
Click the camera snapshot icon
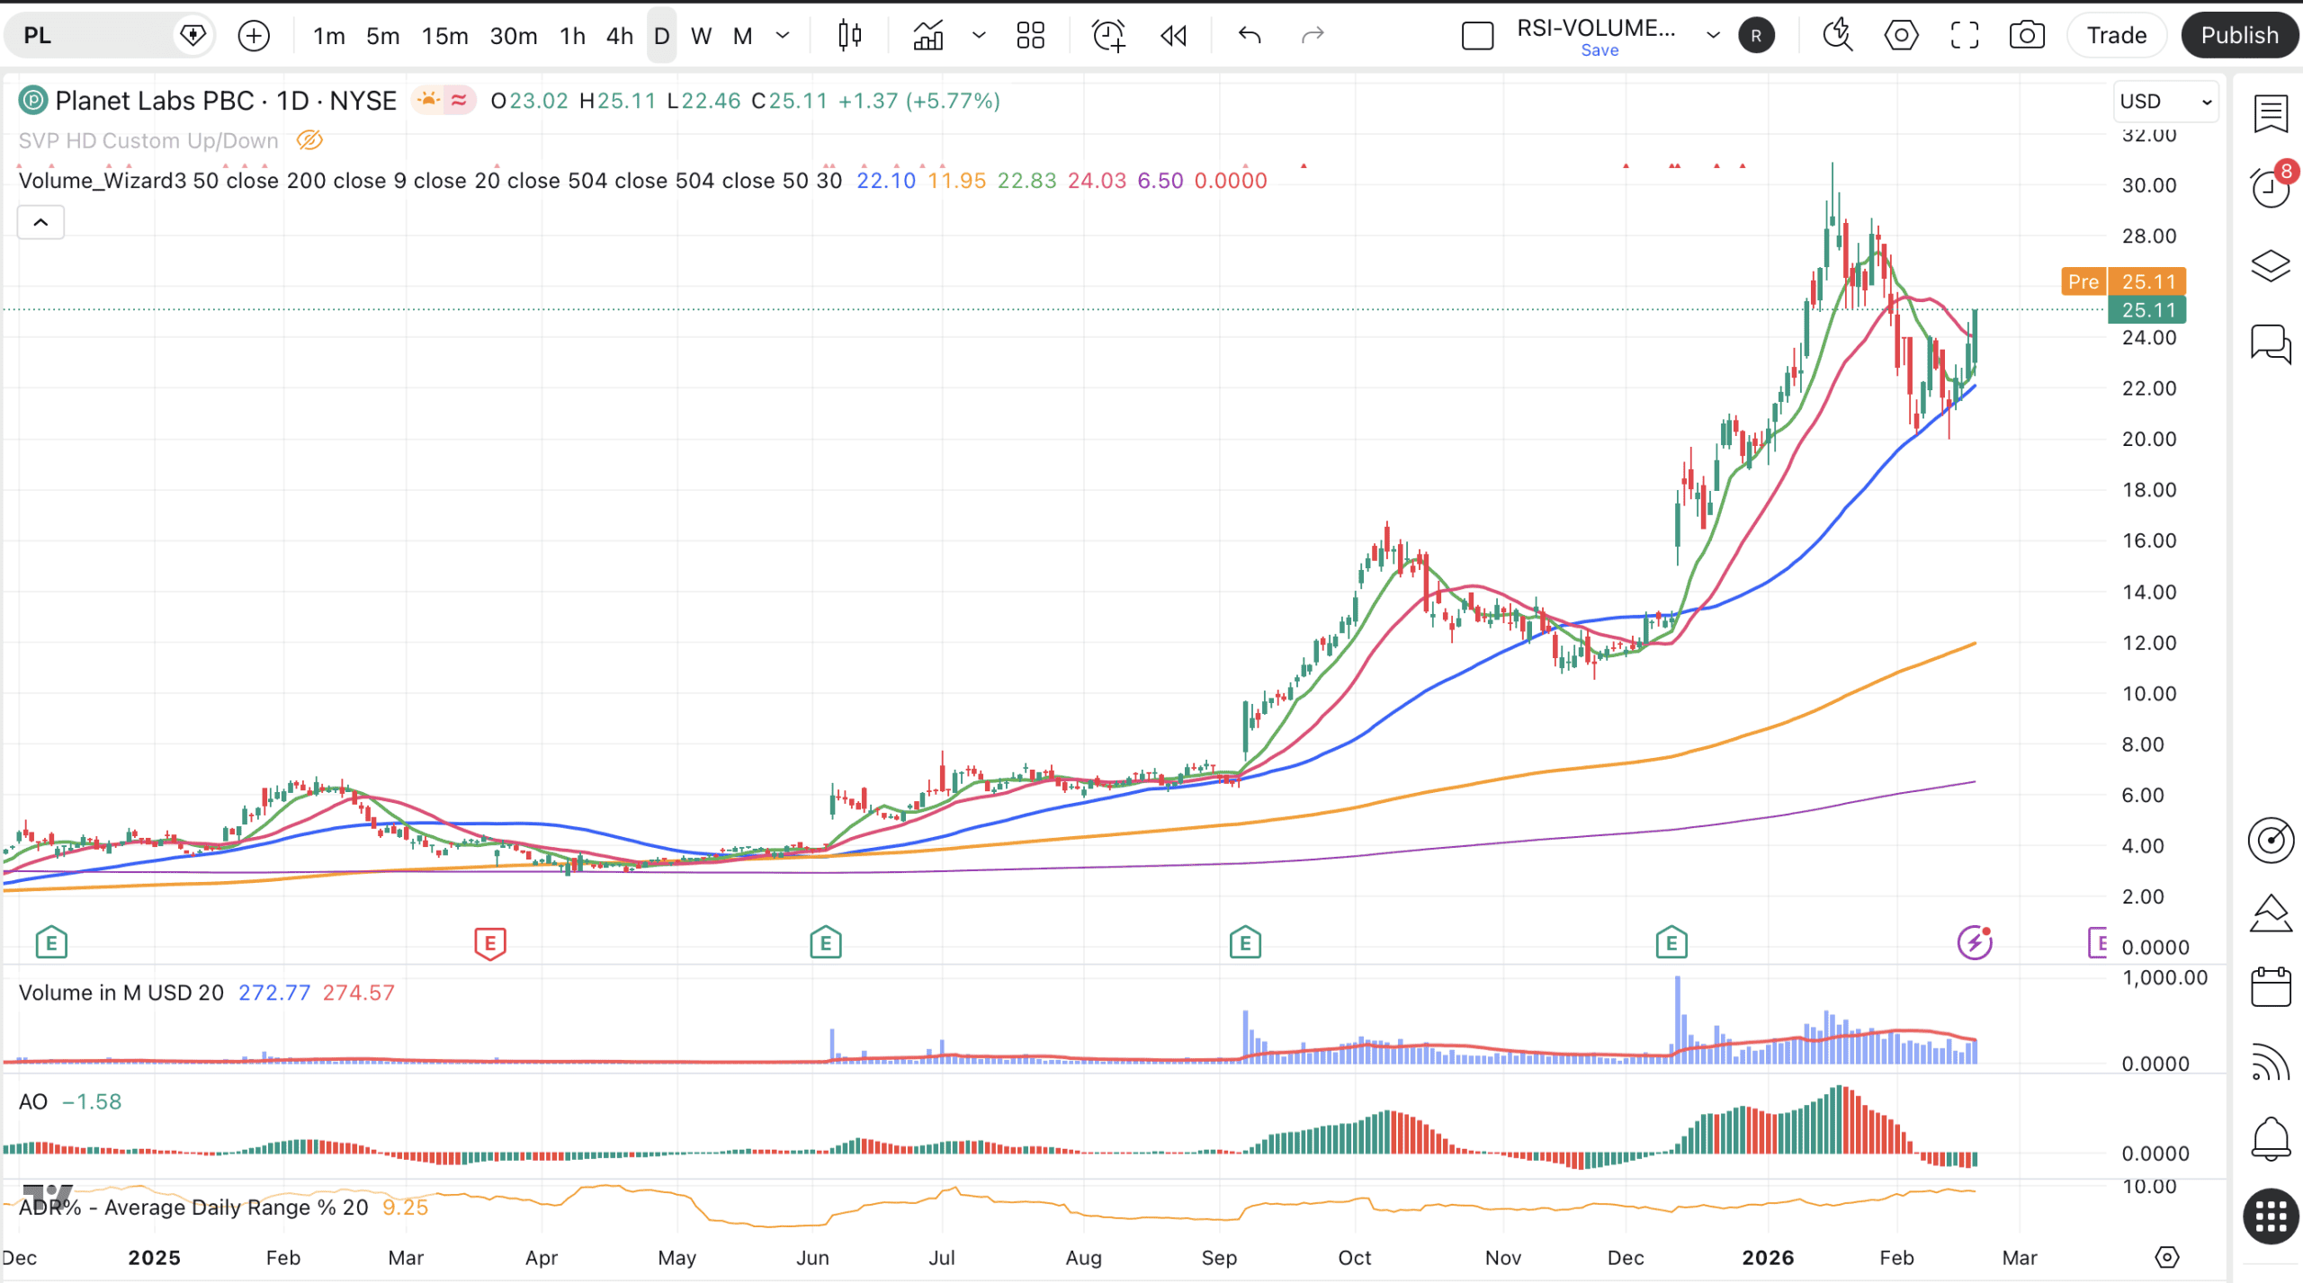(x=2026, y=36)
